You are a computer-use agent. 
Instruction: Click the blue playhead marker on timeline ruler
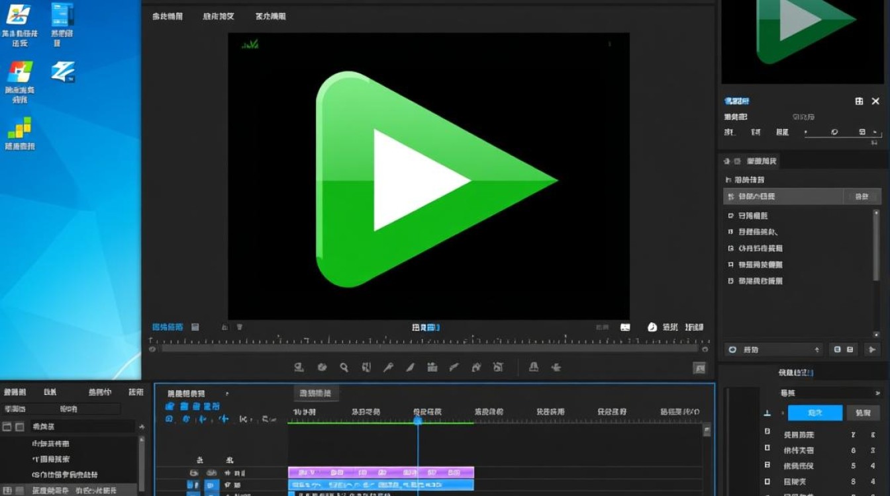418,420
